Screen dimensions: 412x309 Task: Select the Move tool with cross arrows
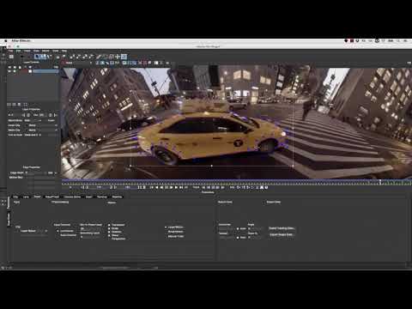pyautogui.click(x=118, y=57)
